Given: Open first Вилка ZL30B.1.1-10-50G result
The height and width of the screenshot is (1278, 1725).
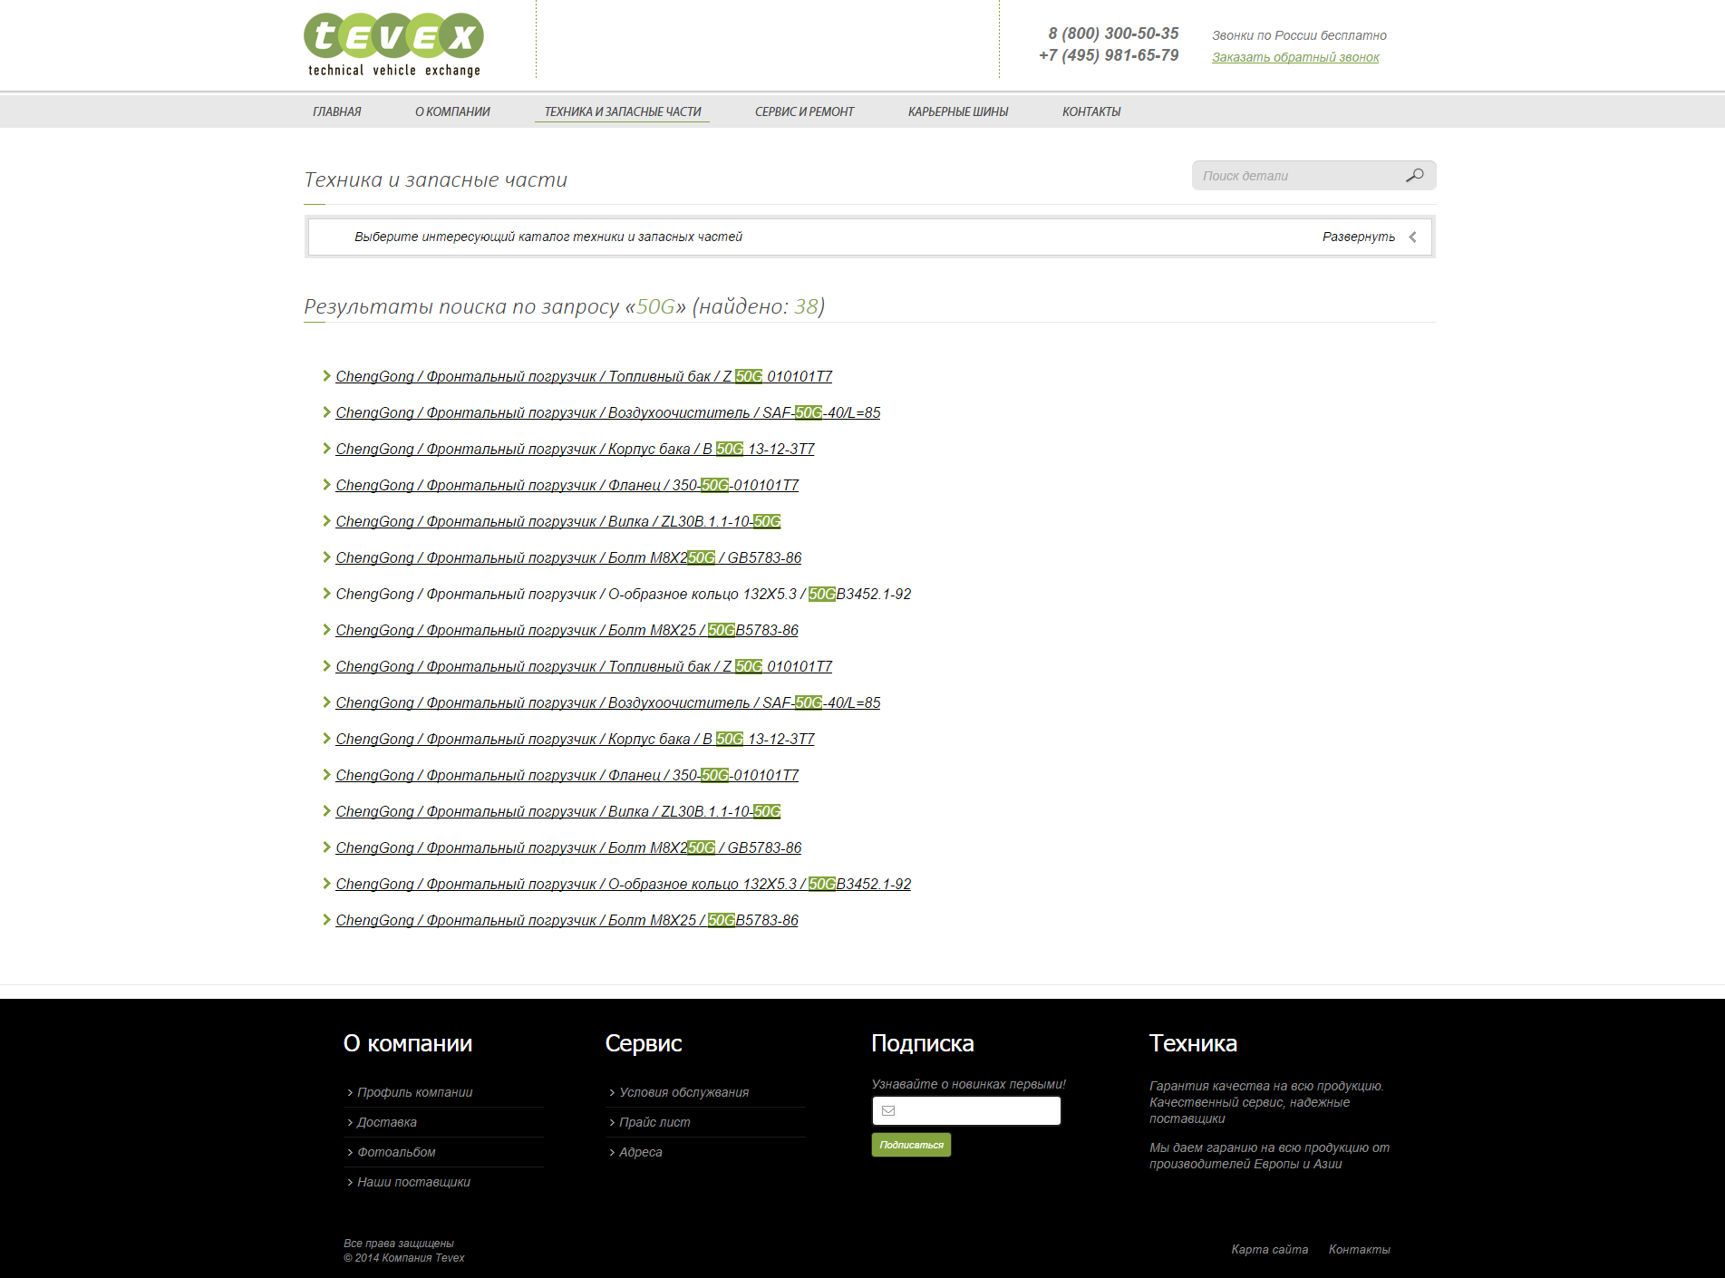Looking at the screenshot, I should click(x=558, y=521).
